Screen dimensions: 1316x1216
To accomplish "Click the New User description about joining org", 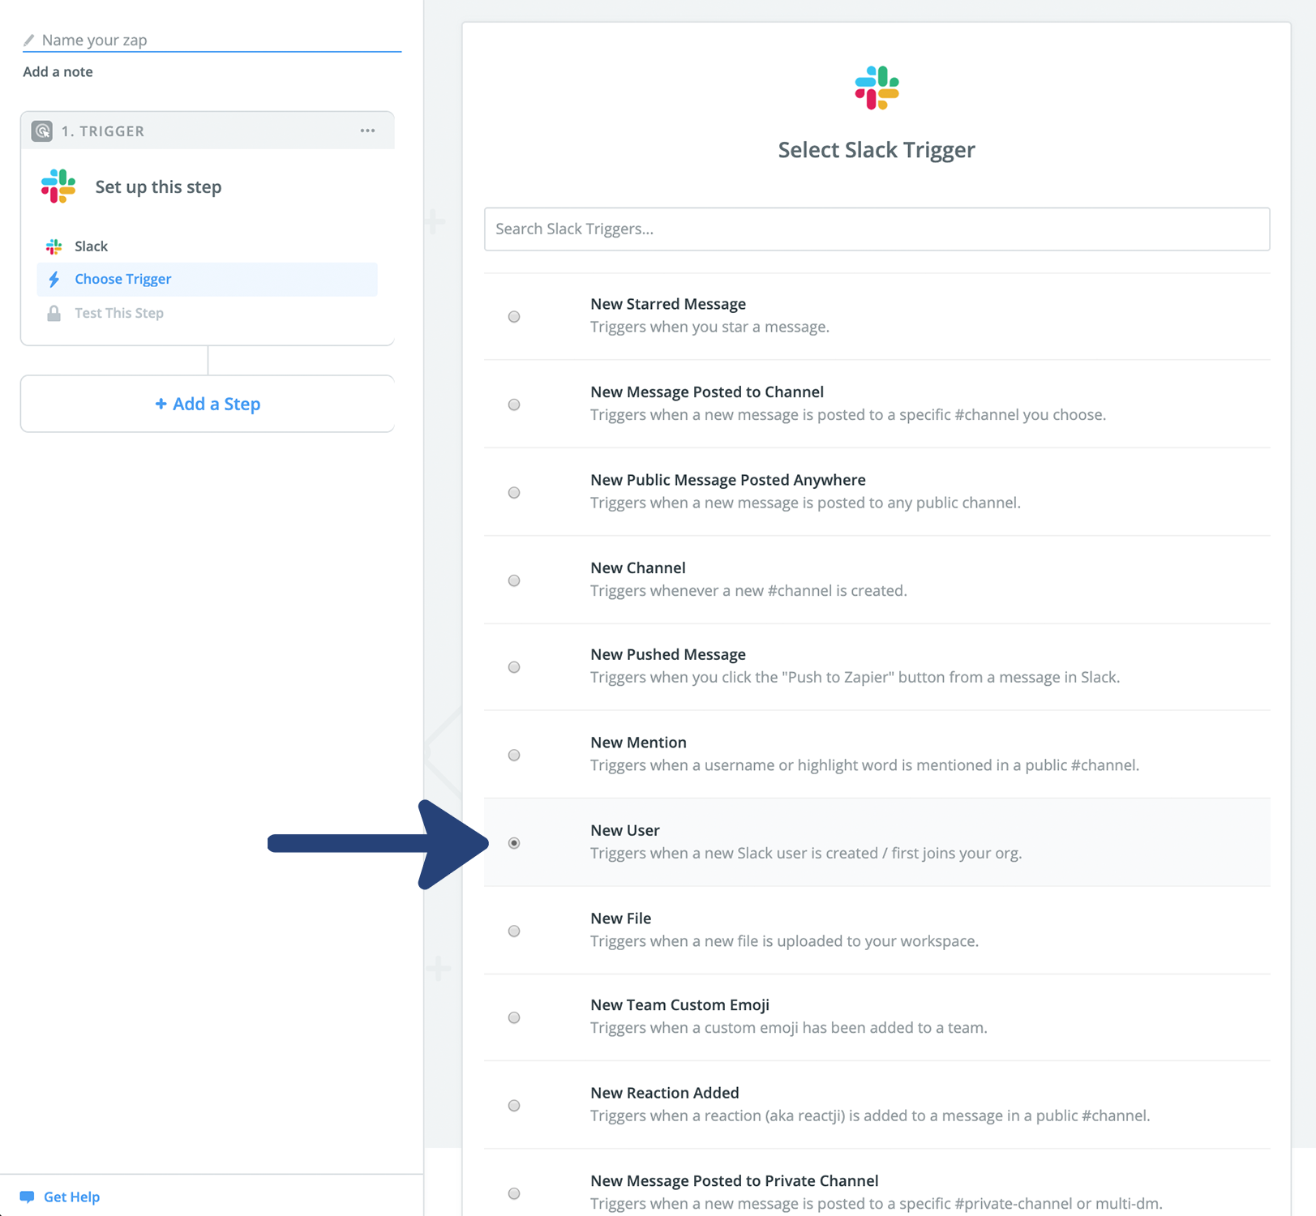I will point(806,854).
